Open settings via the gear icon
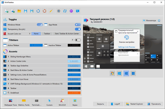This screenshot has width=165, height=109. 59,11
